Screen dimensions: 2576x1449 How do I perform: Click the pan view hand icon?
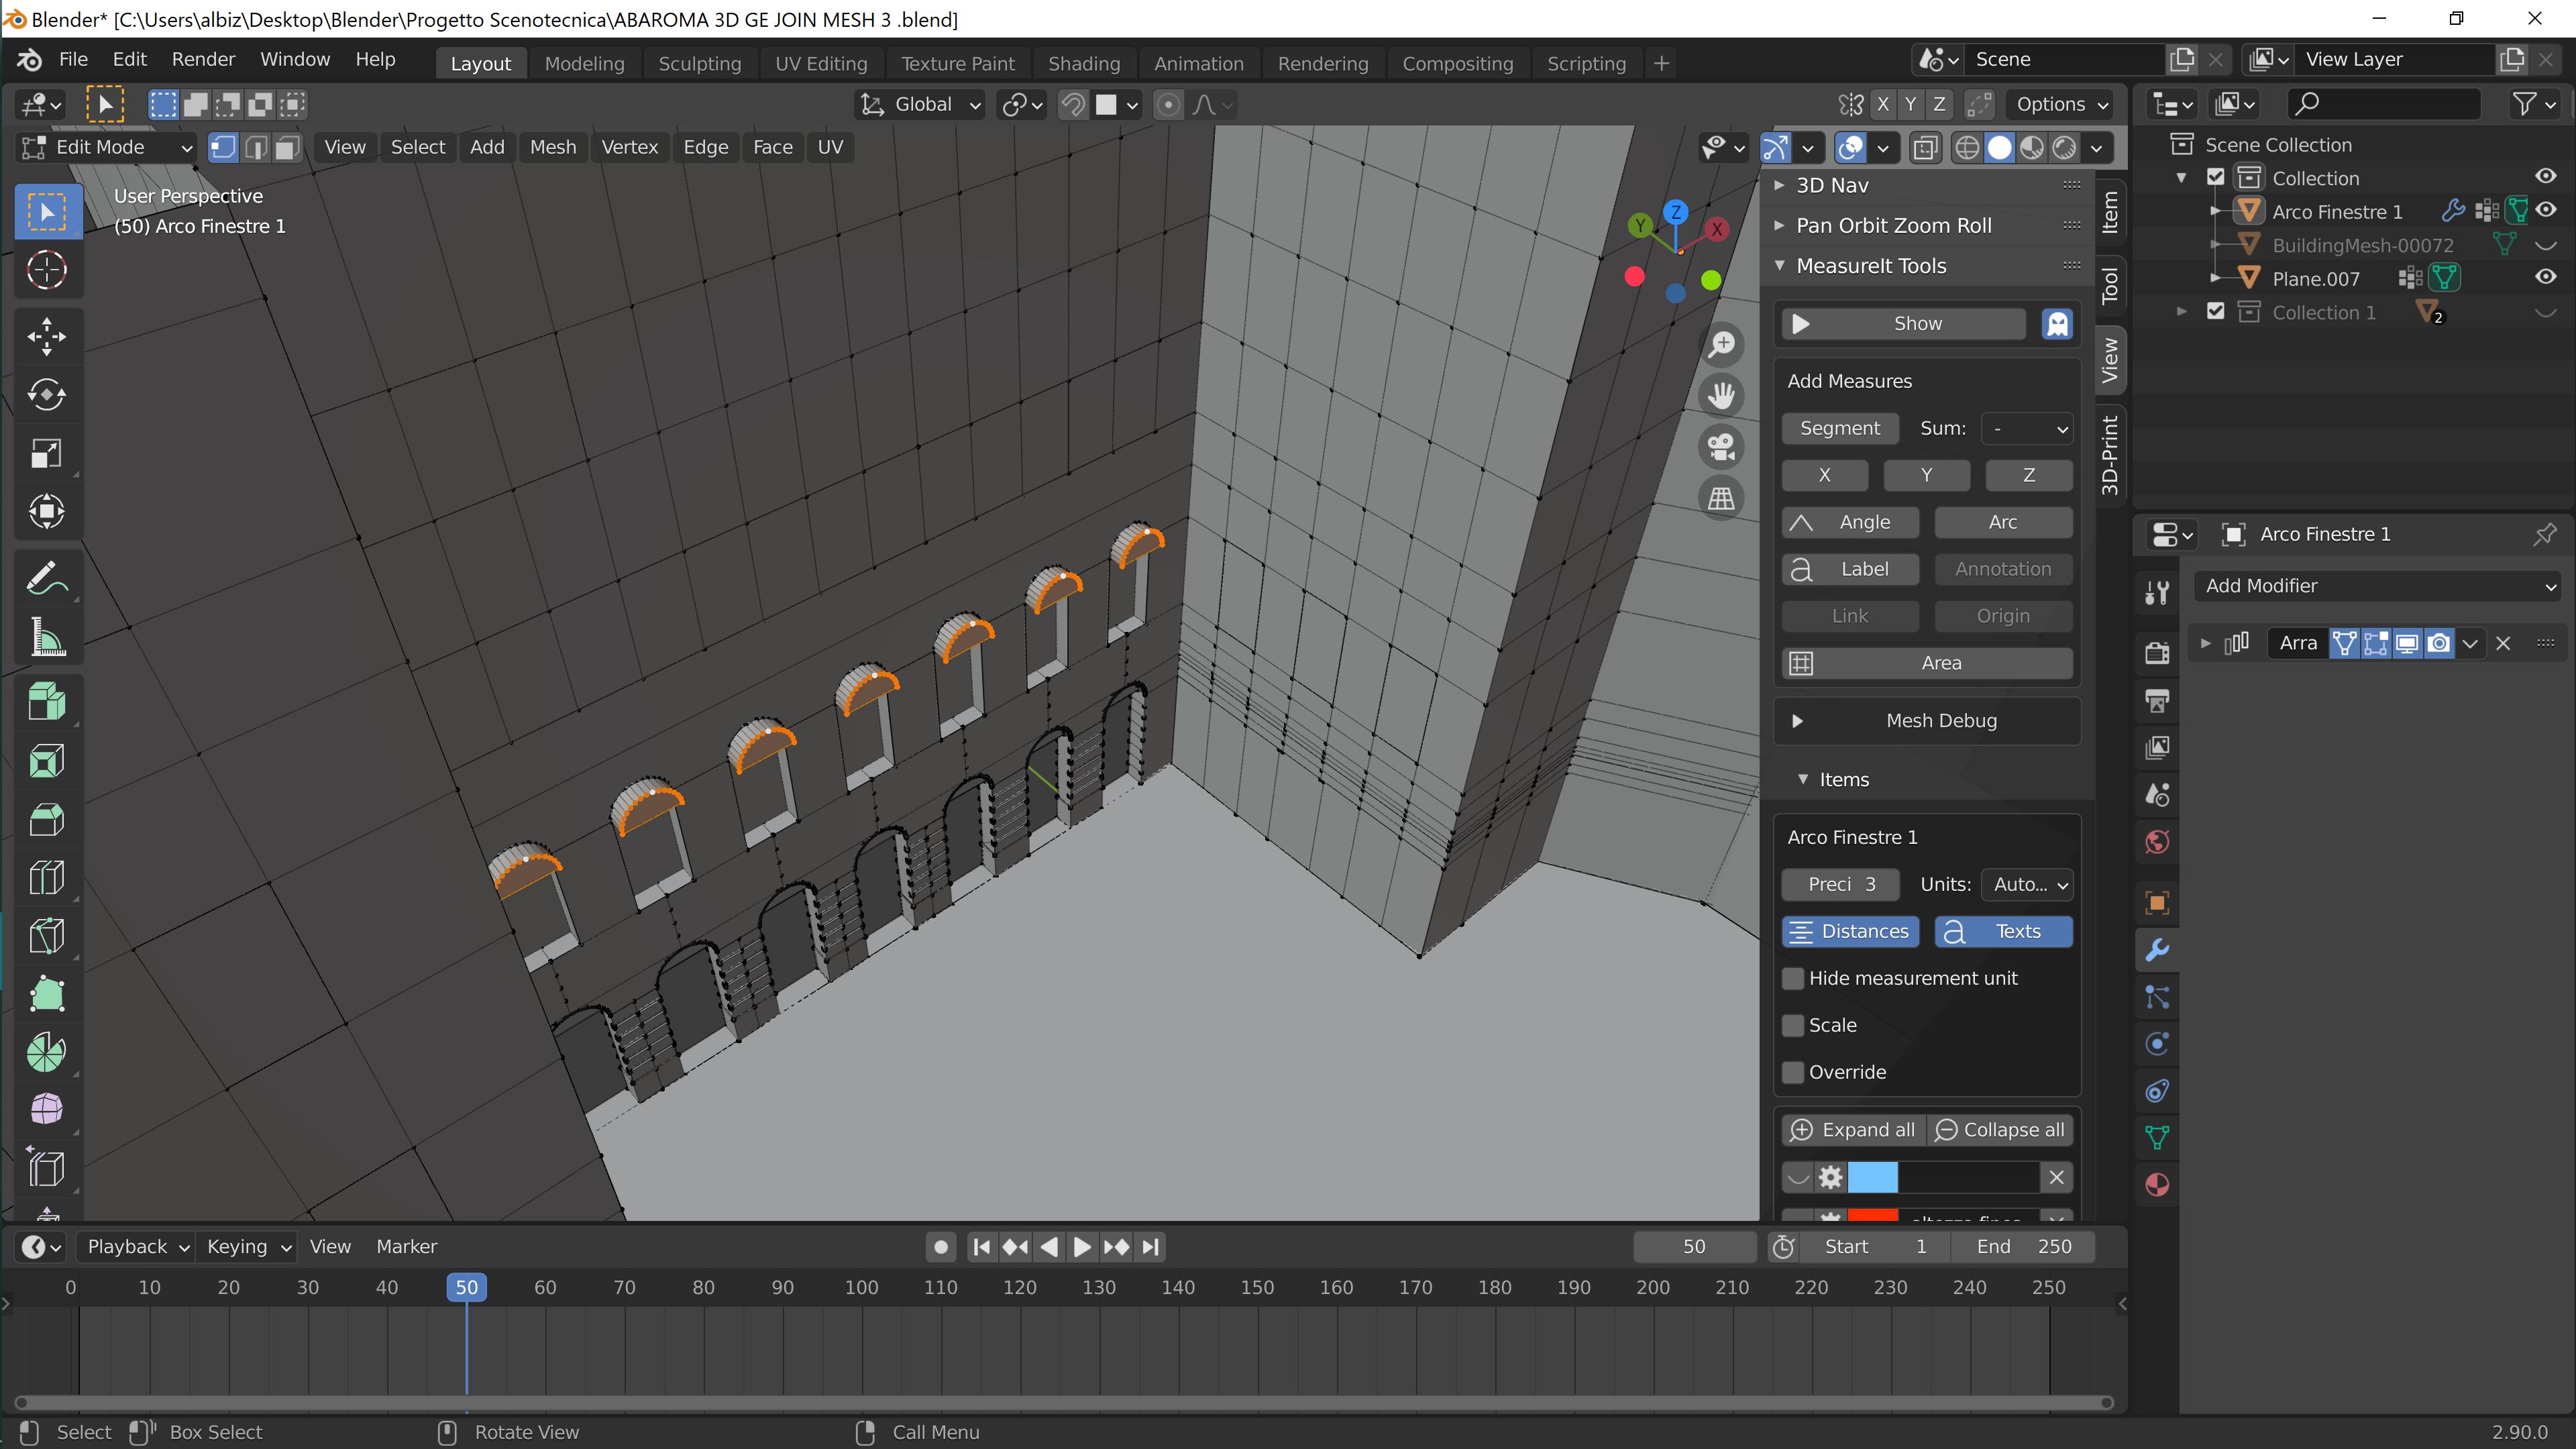(1721, 396)
